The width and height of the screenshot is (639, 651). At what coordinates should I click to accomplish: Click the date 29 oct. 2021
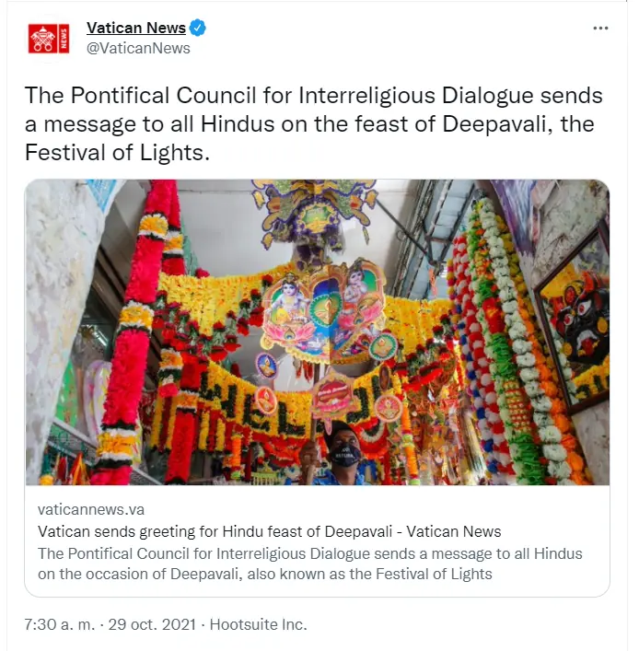click(x=152, y=624)
